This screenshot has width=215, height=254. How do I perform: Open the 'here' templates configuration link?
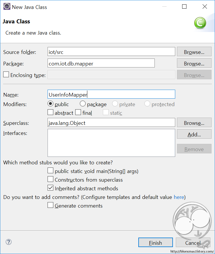tap(179, 197)
